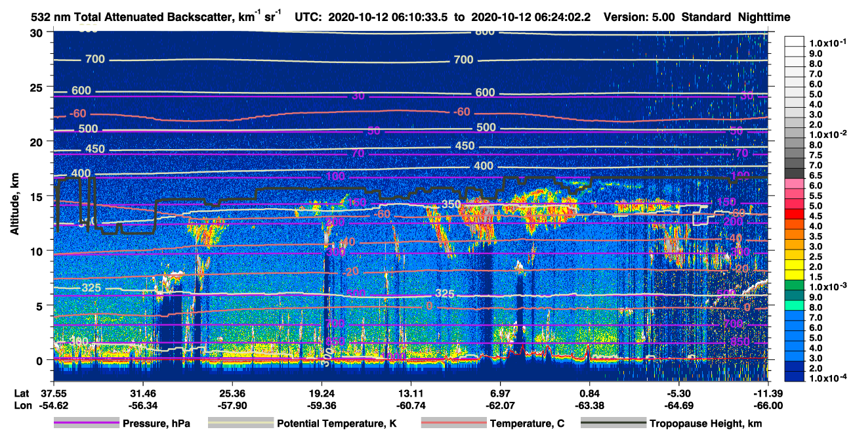Click longitude value '-66.00'

coord(767,405)
